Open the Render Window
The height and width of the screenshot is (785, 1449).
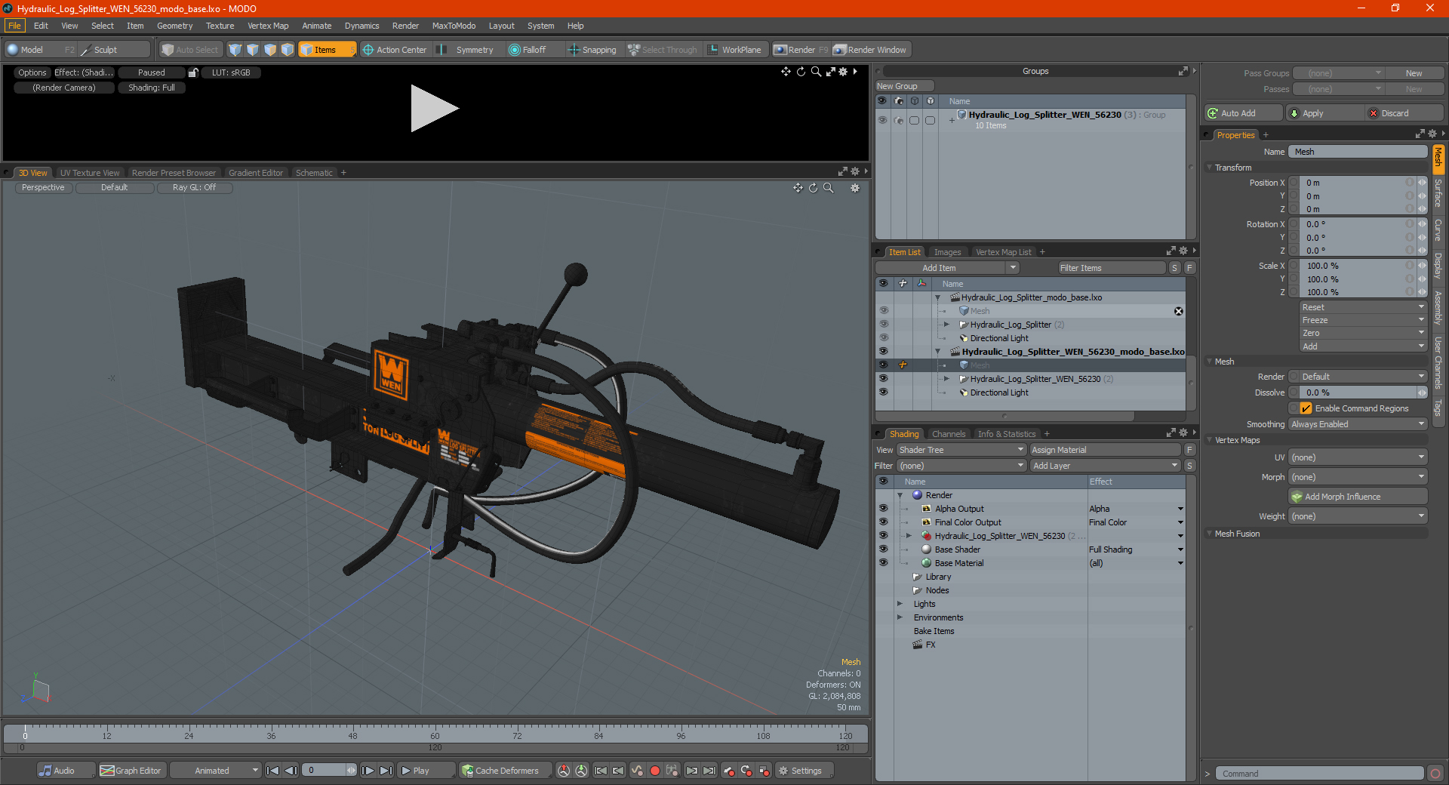(869, 50)
